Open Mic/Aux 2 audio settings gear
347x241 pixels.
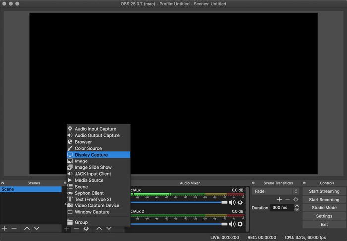240,224
